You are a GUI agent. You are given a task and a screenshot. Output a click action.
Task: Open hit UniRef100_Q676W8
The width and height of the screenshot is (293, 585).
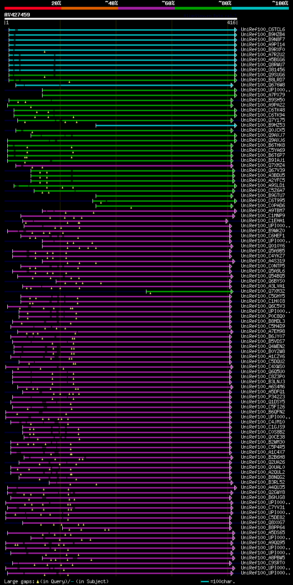coord(262,85)
